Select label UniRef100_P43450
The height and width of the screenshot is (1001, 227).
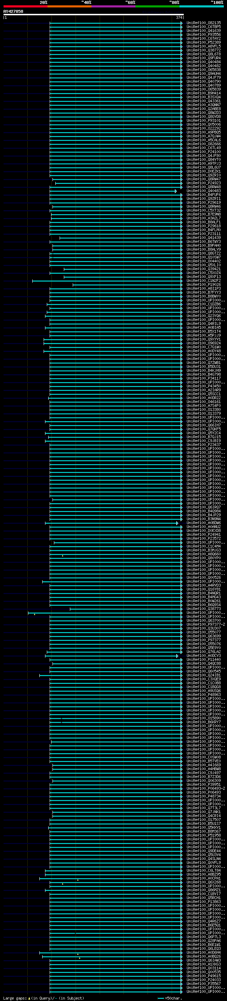pyautogui.click(x=204, y=386)
